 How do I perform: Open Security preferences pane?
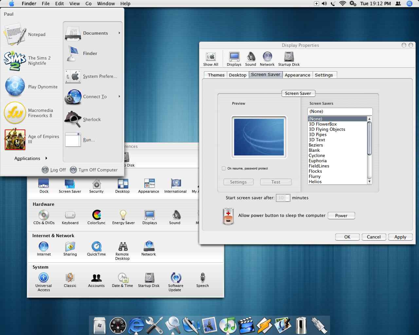point(96,186)
